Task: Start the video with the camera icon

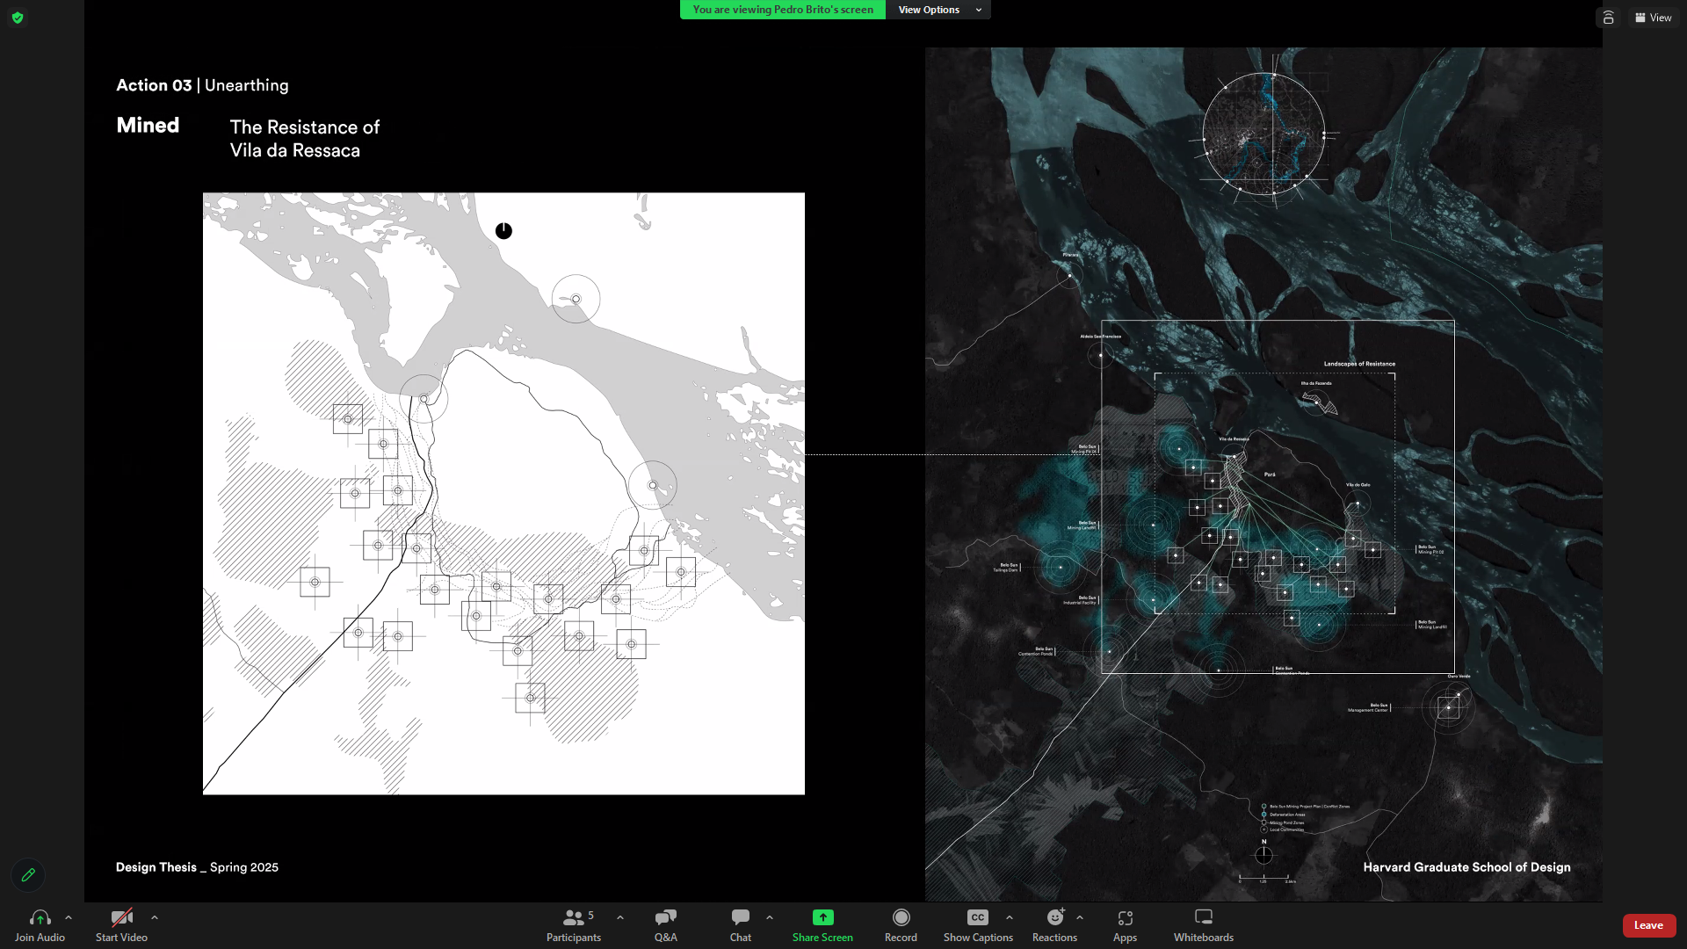Action: (x=121, y=917)
